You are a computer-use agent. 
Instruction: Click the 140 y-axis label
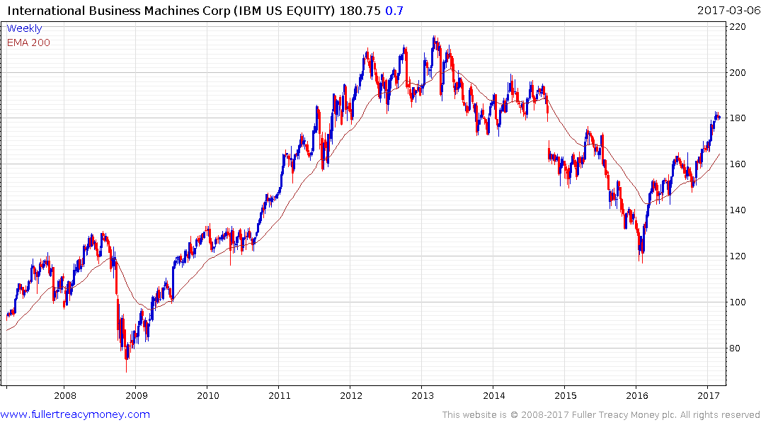tap(738, 210)
